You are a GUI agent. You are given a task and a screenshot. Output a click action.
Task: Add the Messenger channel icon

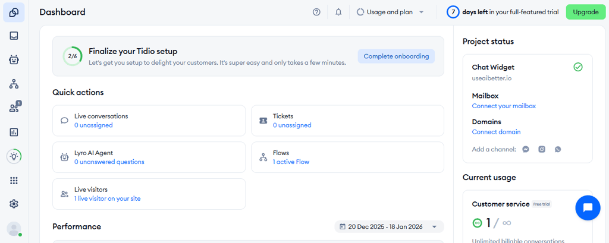click(x=526, y=149)
